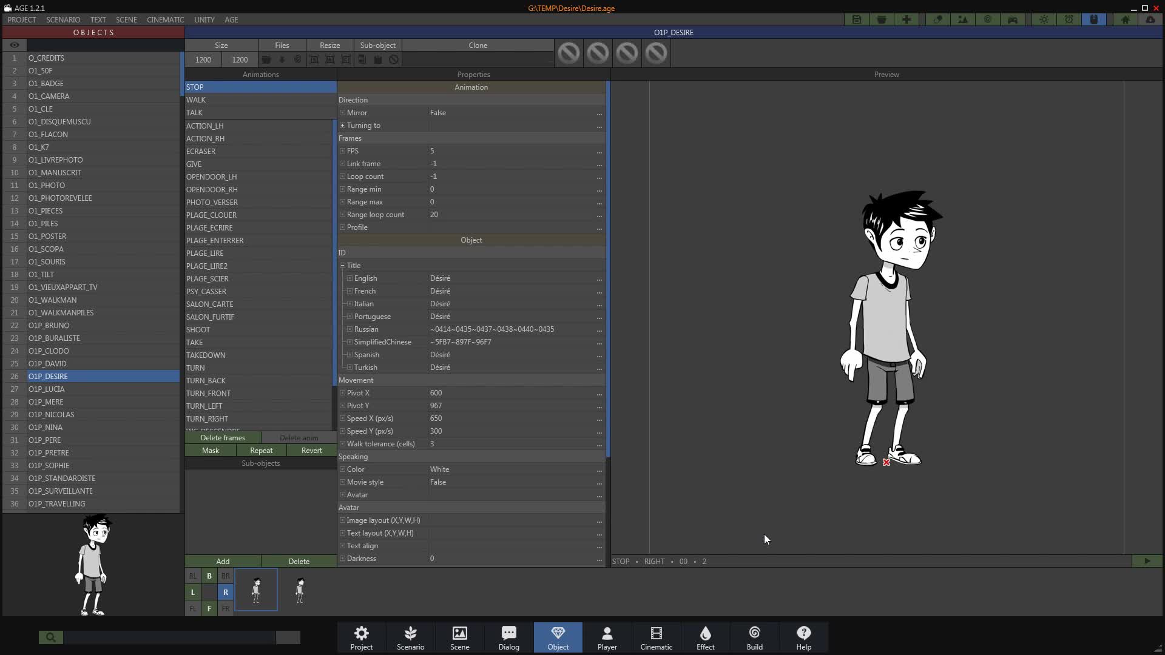1165x655 pixels.
Task: Click the reload icon under Files
Action: (297, 59)
